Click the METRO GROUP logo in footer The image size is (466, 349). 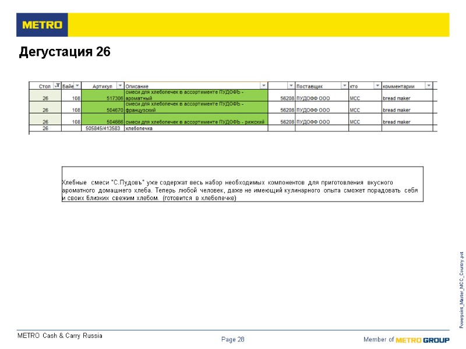pos(423,340)
